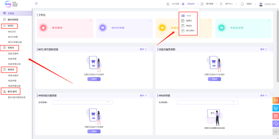Click 去购买 in 待提交服务资料 panel
279x139 pixels.
(x=215, y=79)
